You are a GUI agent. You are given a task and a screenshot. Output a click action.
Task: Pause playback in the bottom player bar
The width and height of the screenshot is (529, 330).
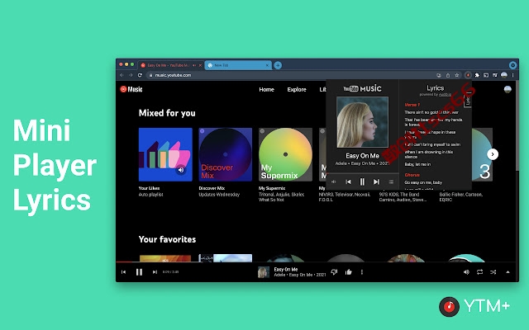tap(139, 272)
